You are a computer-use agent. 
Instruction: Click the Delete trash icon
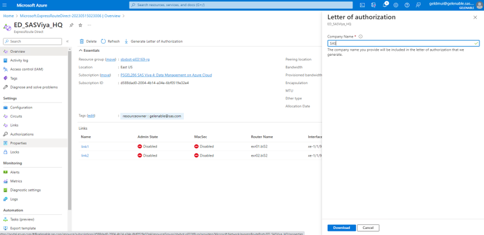pyautogui.click(x=82, y=41)
